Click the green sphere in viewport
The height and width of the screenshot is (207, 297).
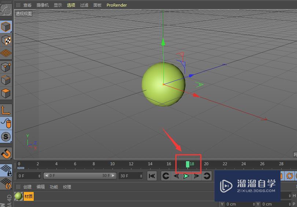[x=163, y=84]
